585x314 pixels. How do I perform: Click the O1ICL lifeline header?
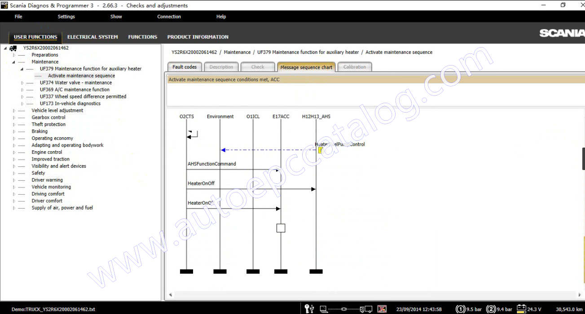pyautogui.click(x=253, y=117)
